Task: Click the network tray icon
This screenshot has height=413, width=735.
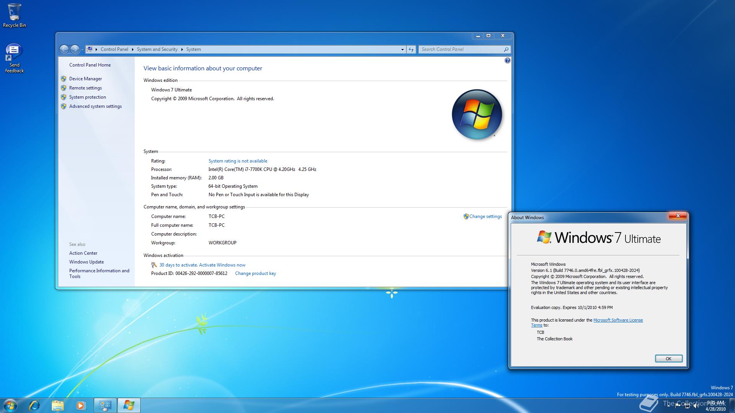Action: 687,406
